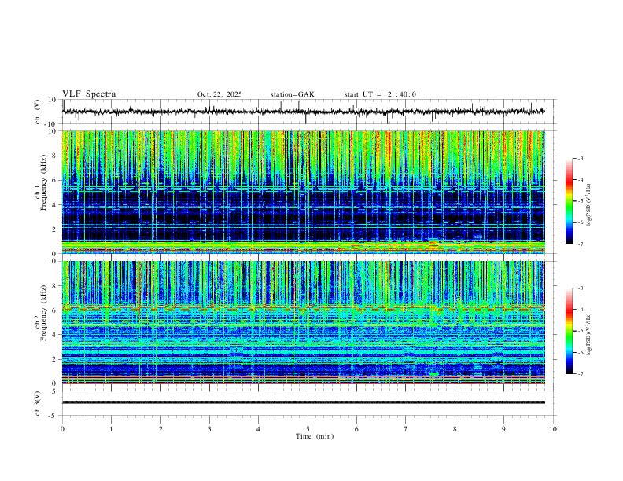The width and height of the screenshot is (623, 481).
Task: Click the "8" kHz tick on ch.2 spectrogram axis
Action: coord(54,286)
